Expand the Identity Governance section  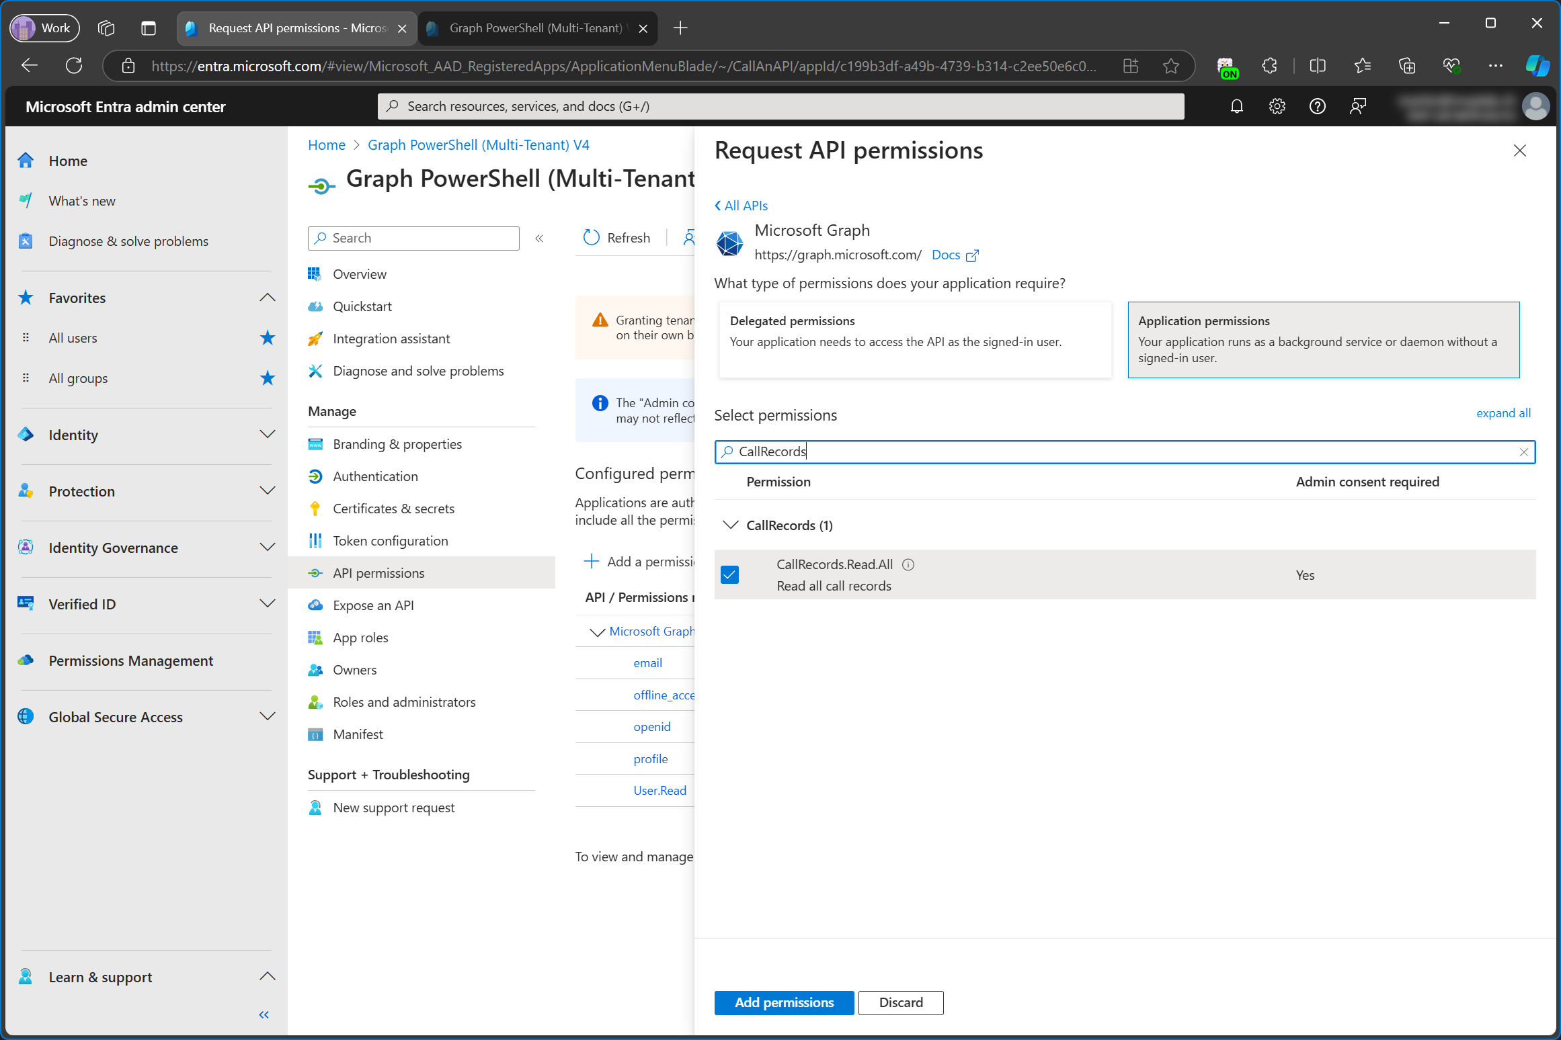(268, 548)
